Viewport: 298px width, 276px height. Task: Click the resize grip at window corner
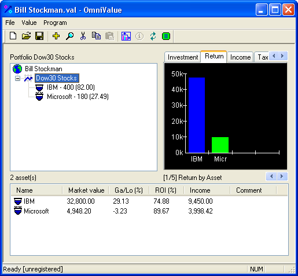[292, 270]
